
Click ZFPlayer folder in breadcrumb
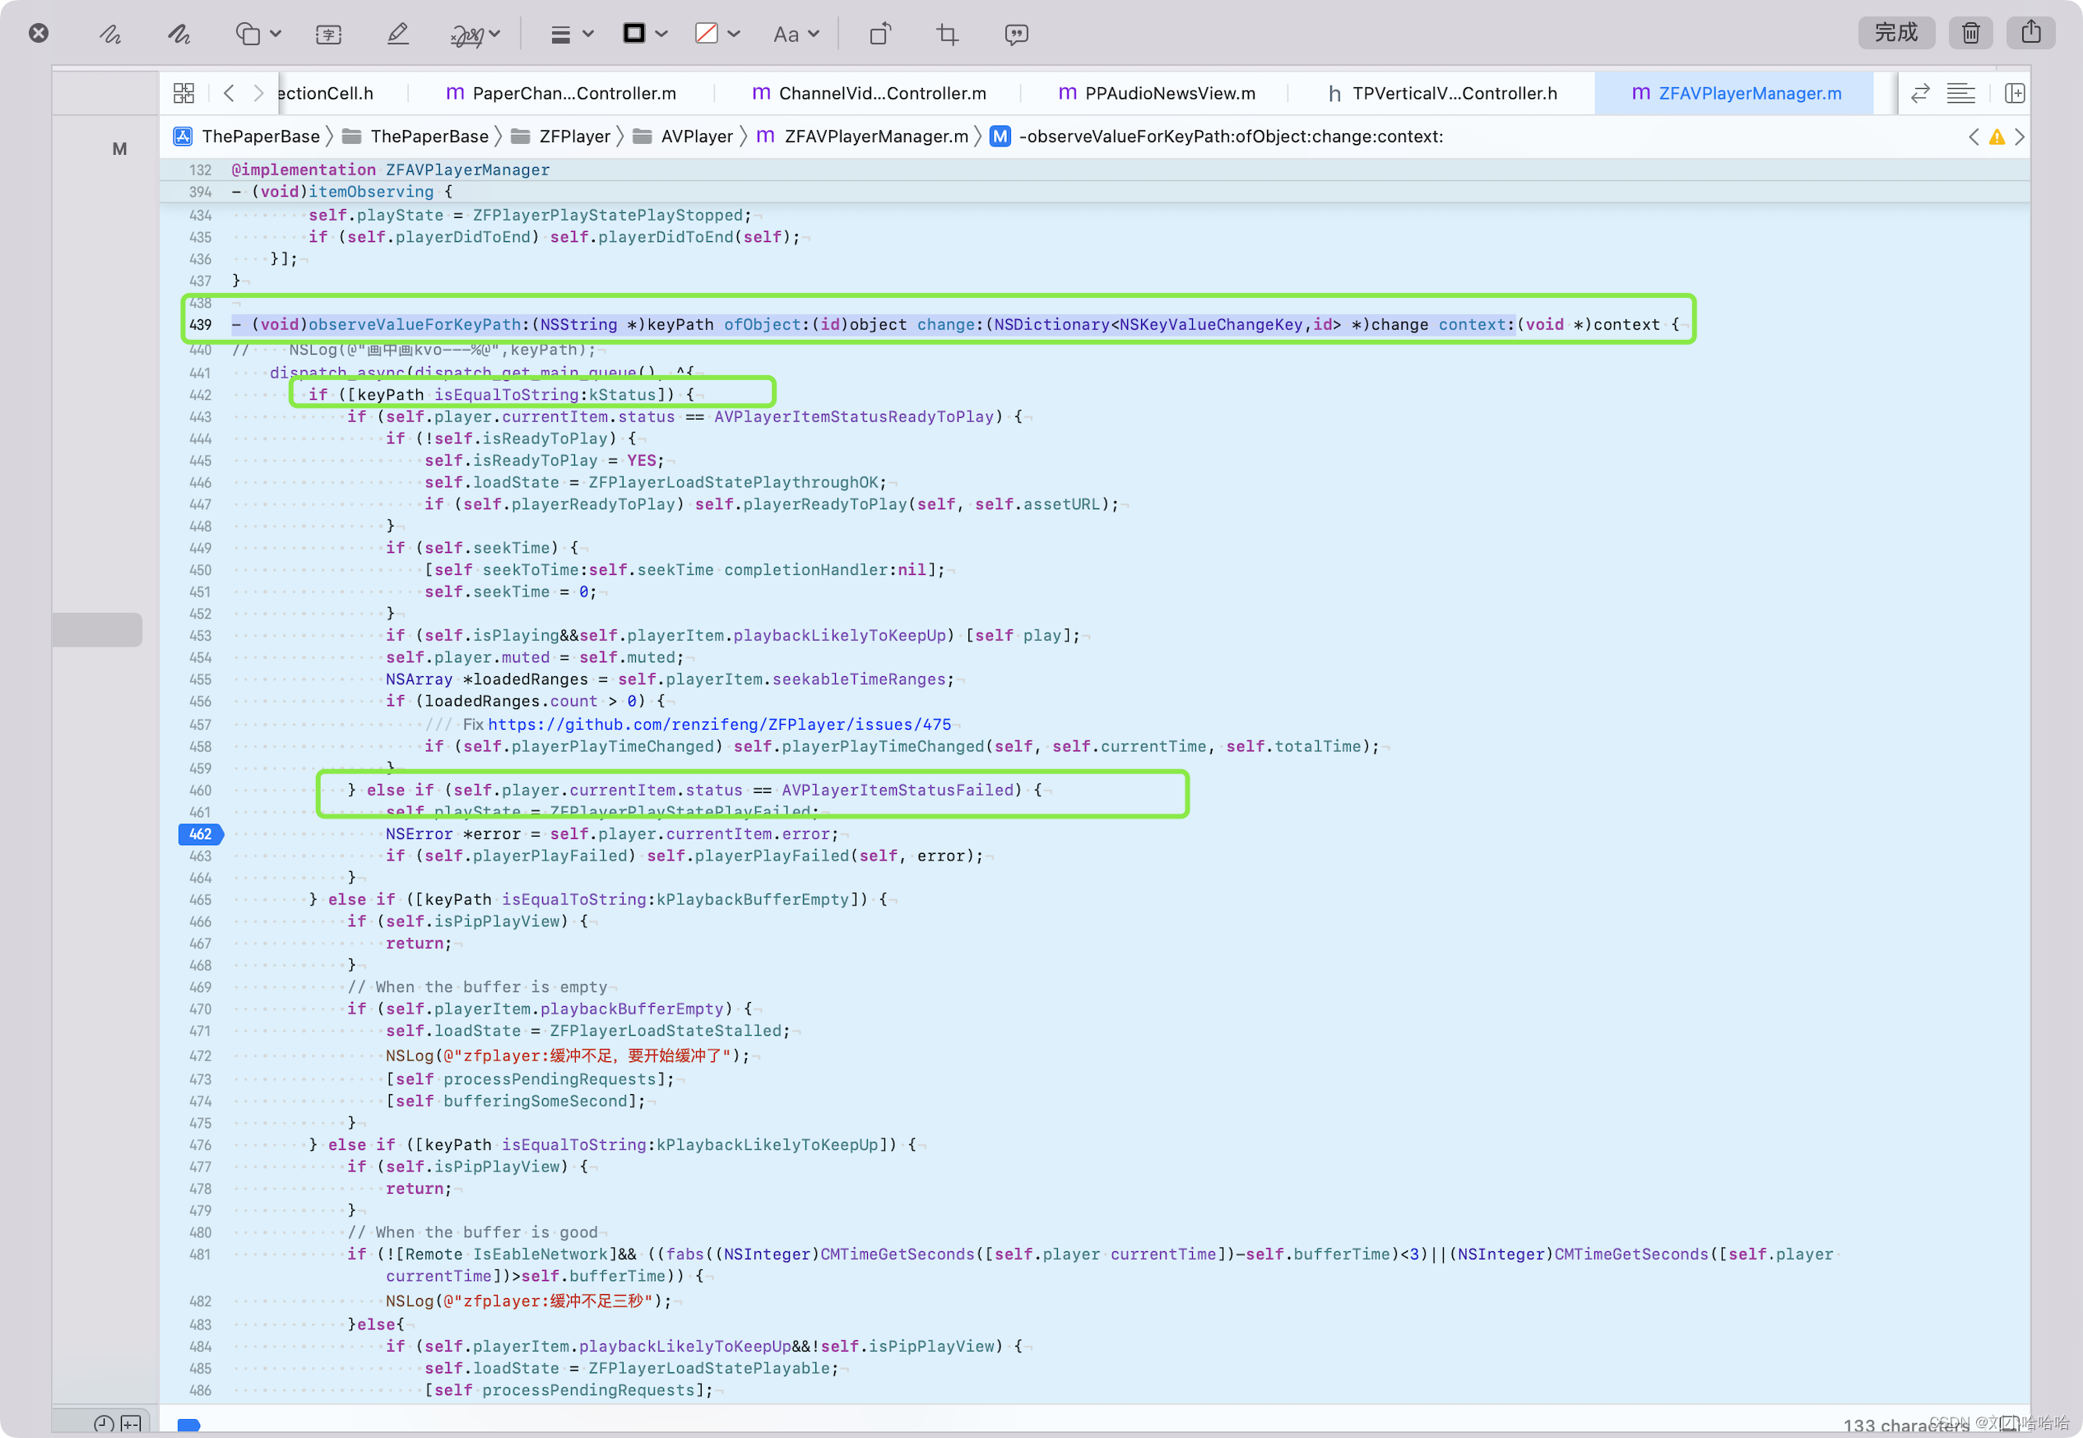[x=559, y=136]
